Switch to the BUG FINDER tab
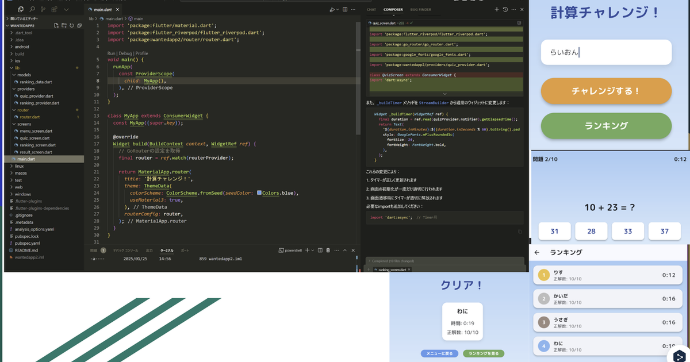This screenshot has height=362, width=690. 421,10
